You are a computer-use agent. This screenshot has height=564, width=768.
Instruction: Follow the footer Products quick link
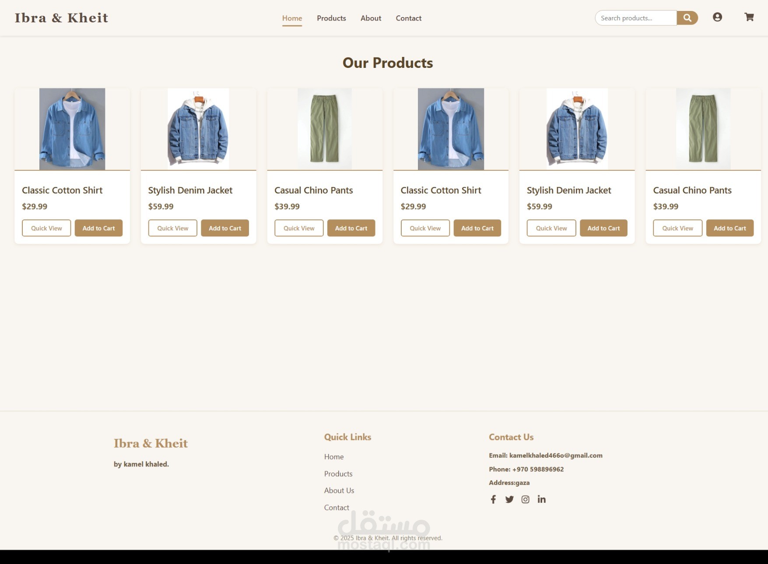338,474
